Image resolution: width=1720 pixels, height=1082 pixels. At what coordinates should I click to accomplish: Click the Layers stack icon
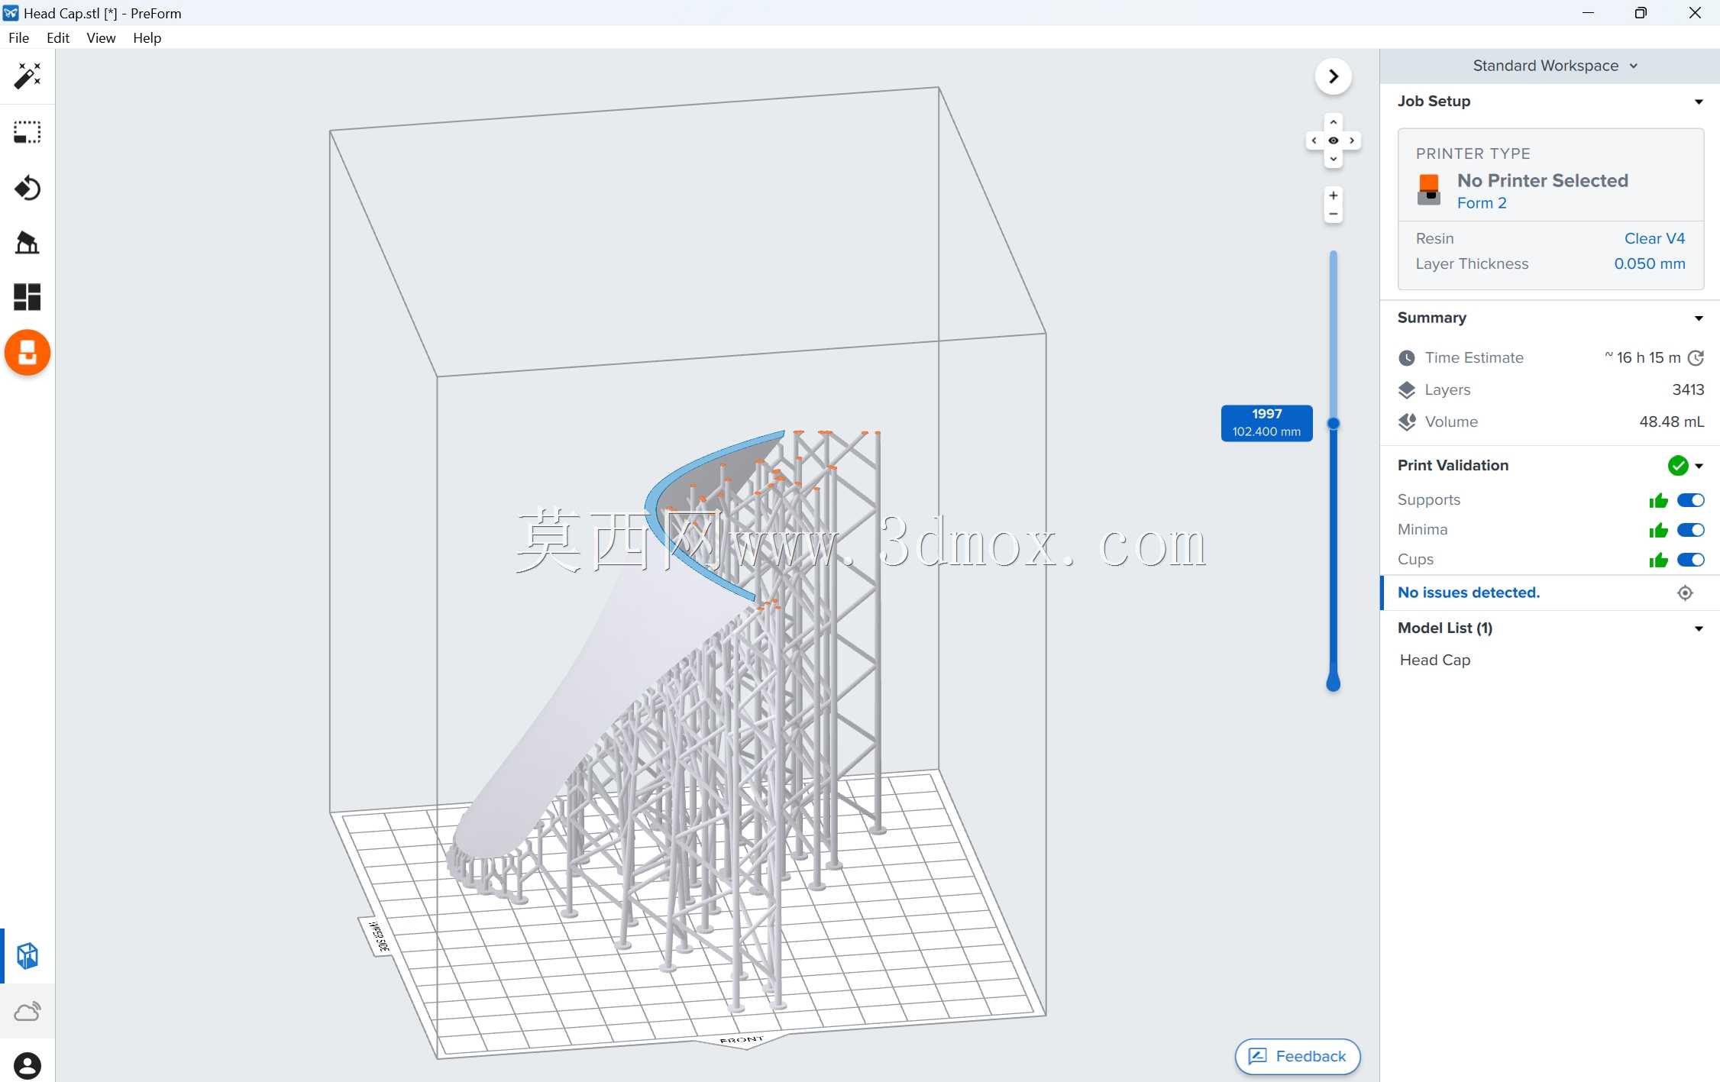pyautogui.click(x=1407, y=389)
